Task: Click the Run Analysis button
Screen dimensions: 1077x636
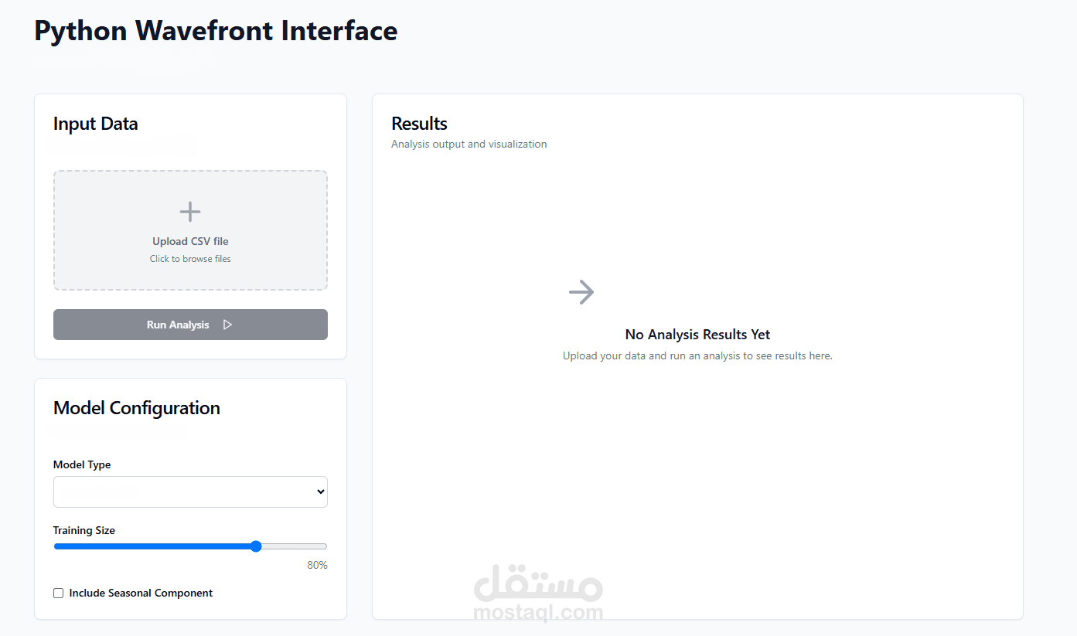Action: (190, 325)
